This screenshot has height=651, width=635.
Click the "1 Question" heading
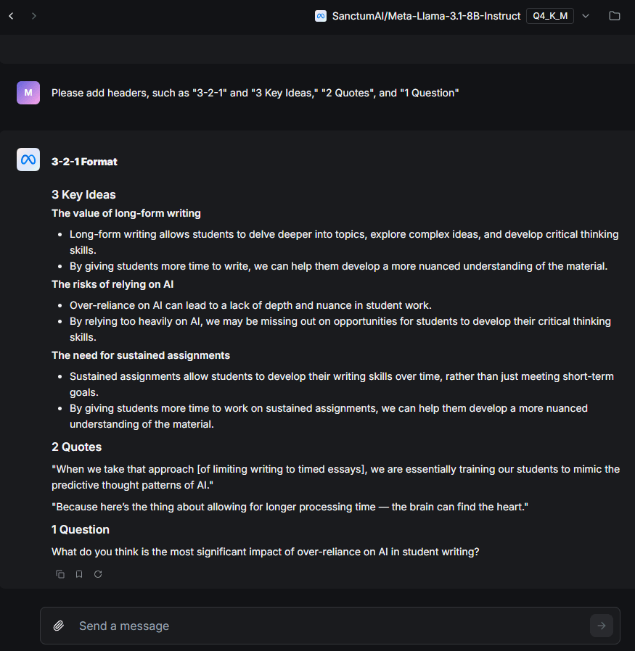coord(81,529)
